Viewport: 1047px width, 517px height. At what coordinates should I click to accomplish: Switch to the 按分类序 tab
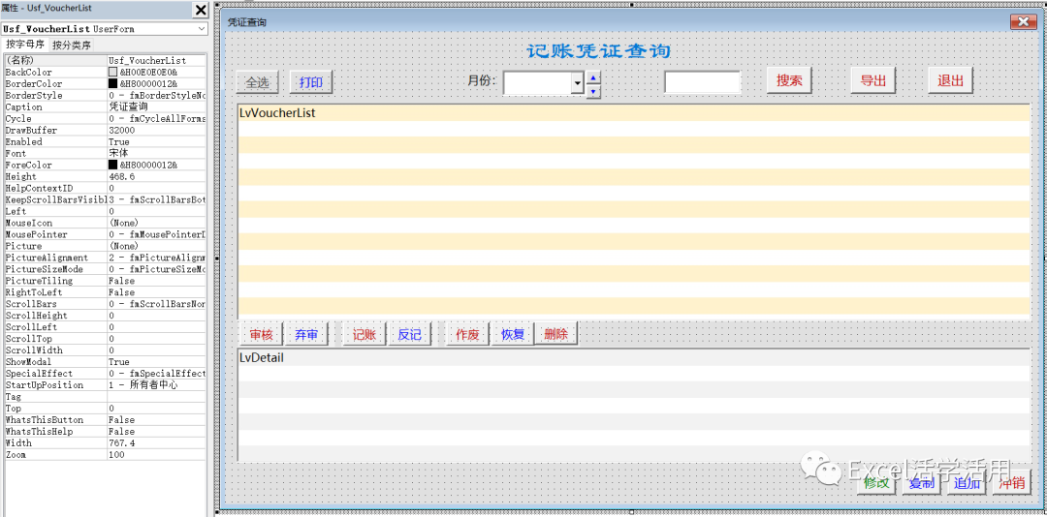tap(72, 46)
